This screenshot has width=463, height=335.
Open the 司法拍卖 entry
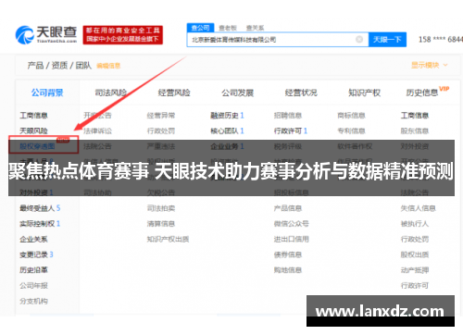tap(161, 208)
